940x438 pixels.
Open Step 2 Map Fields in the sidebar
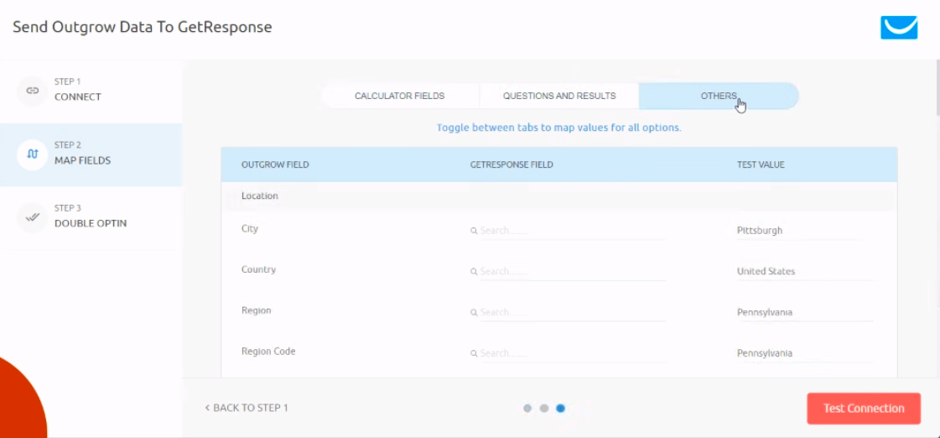click(91, 154)
